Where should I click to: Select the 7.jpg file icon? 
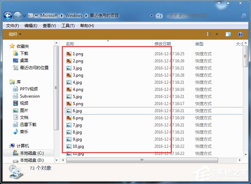(x=69, y=125)
